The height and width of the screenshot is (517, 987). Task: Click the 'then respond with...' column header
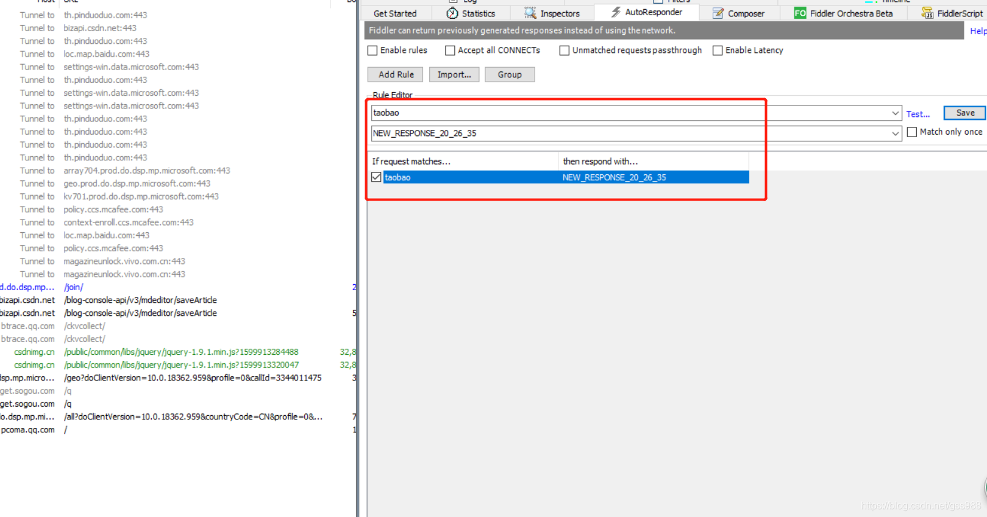click(x=653, y=162)
